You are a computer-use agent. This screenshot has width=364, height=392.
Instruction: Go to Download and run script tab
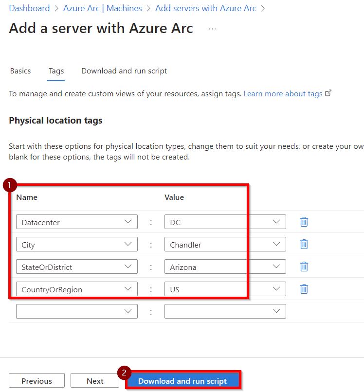coord(124,71)
